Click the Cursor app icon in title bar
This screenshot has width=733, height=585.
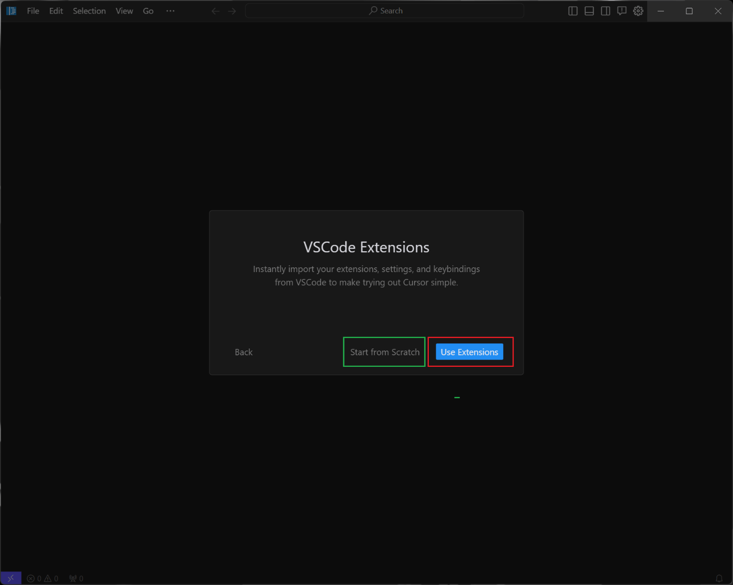click(x=11, y=10)
